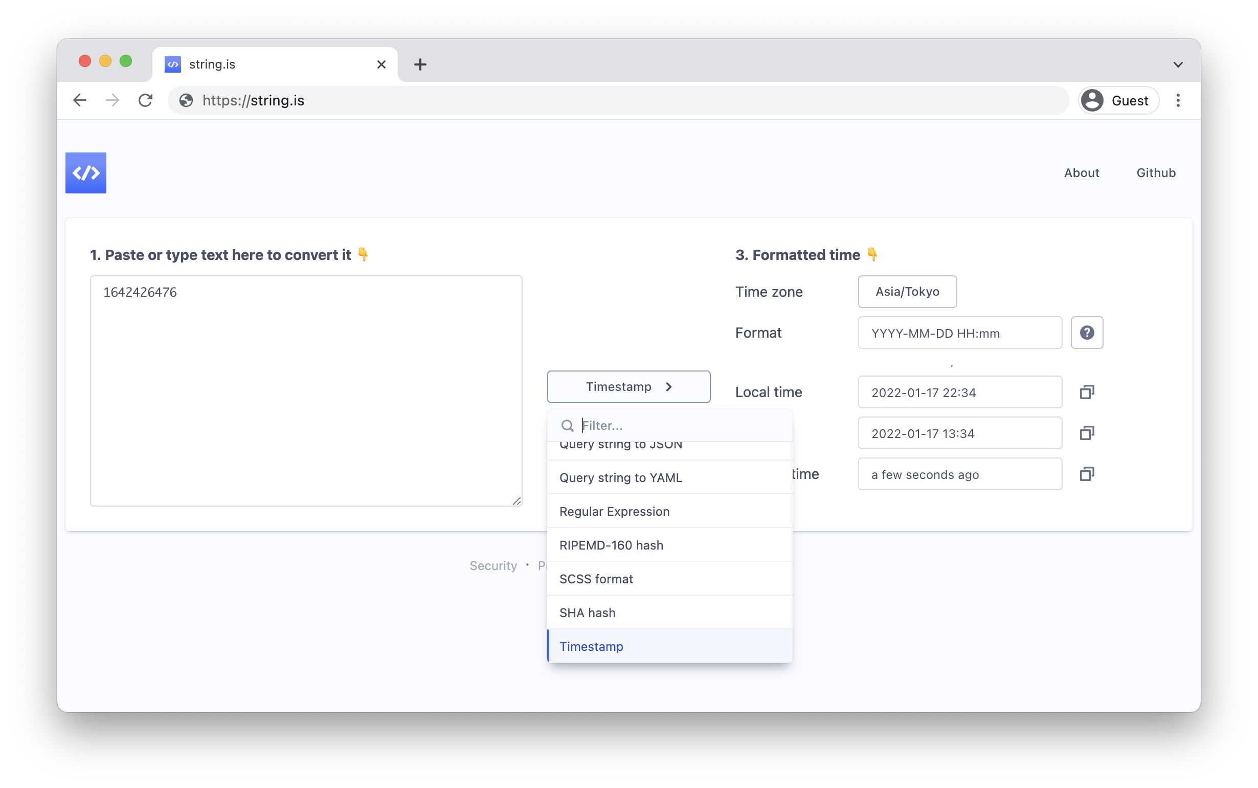Image resolution: width=1258 pixels, height=788 pixels.
Task: Open the Asia/Tokyo time zone selector
Action: pyautogui.click(x=907, y=291)
